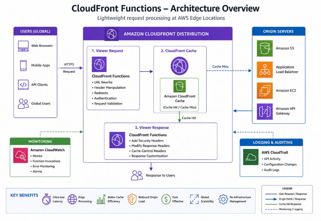Click the 'Cache-Control Headers' bullet
The width and height of the screenshot is (321, 221).
click(148, 151)
